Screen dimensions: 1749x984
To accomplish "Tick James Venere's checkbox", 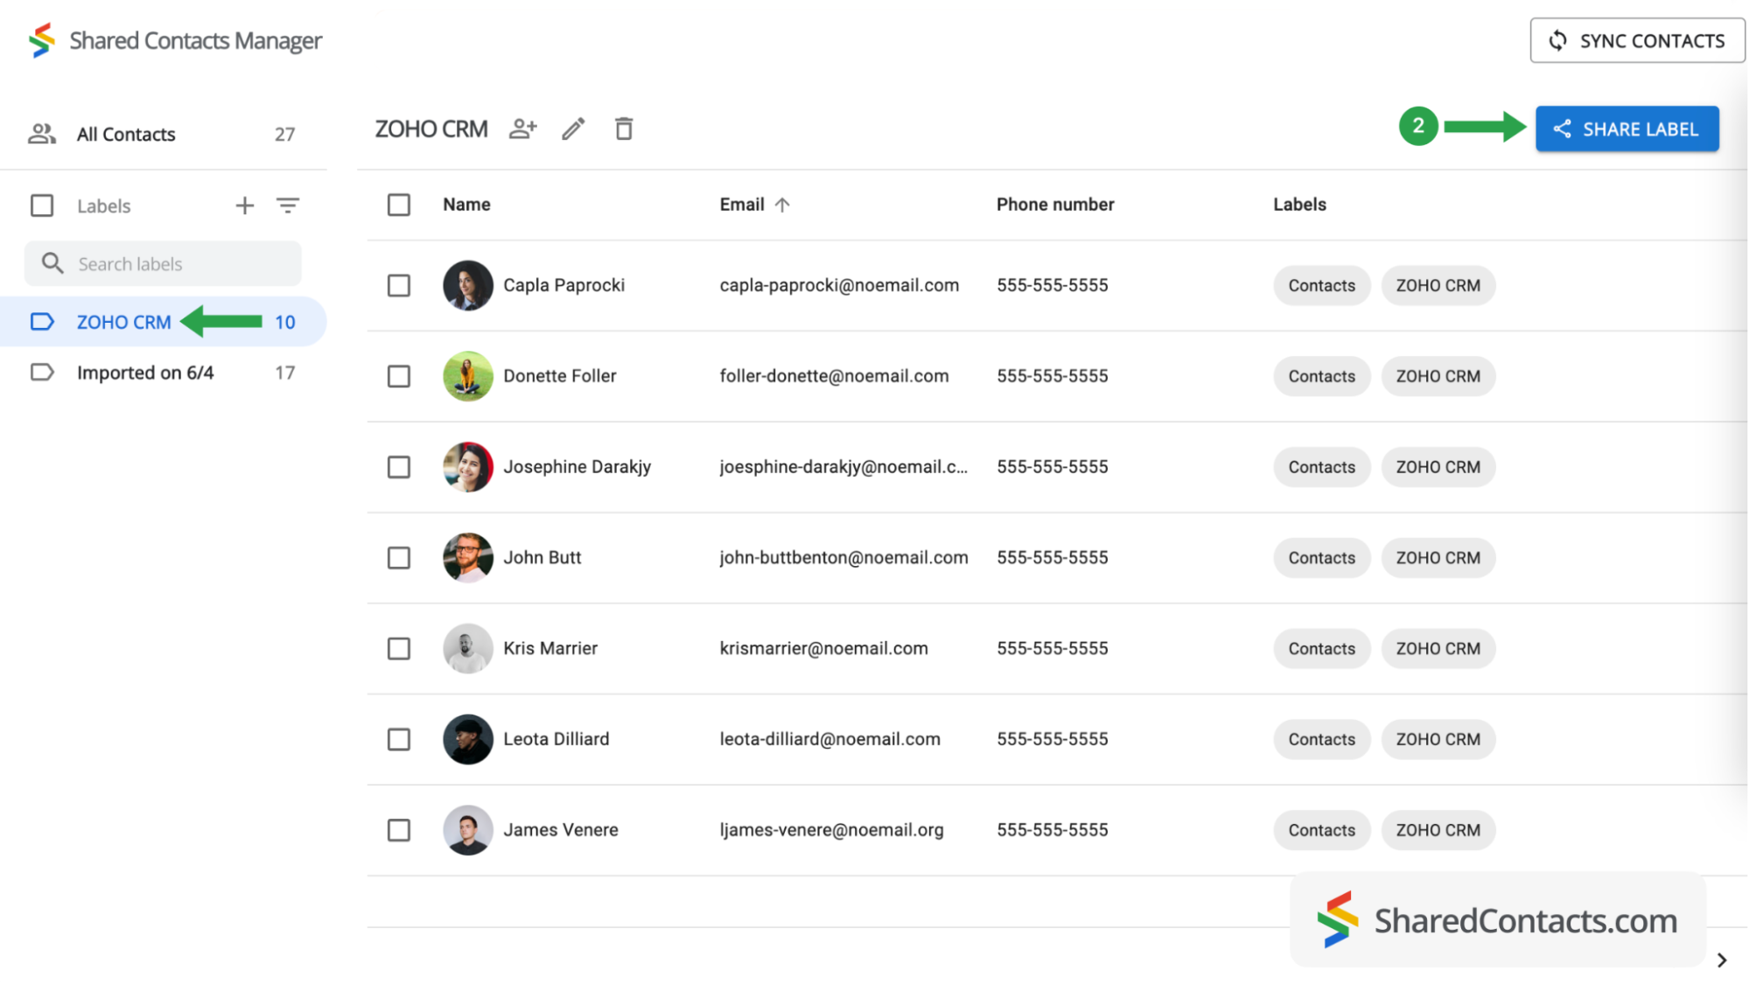I will (x=399, y=830).
